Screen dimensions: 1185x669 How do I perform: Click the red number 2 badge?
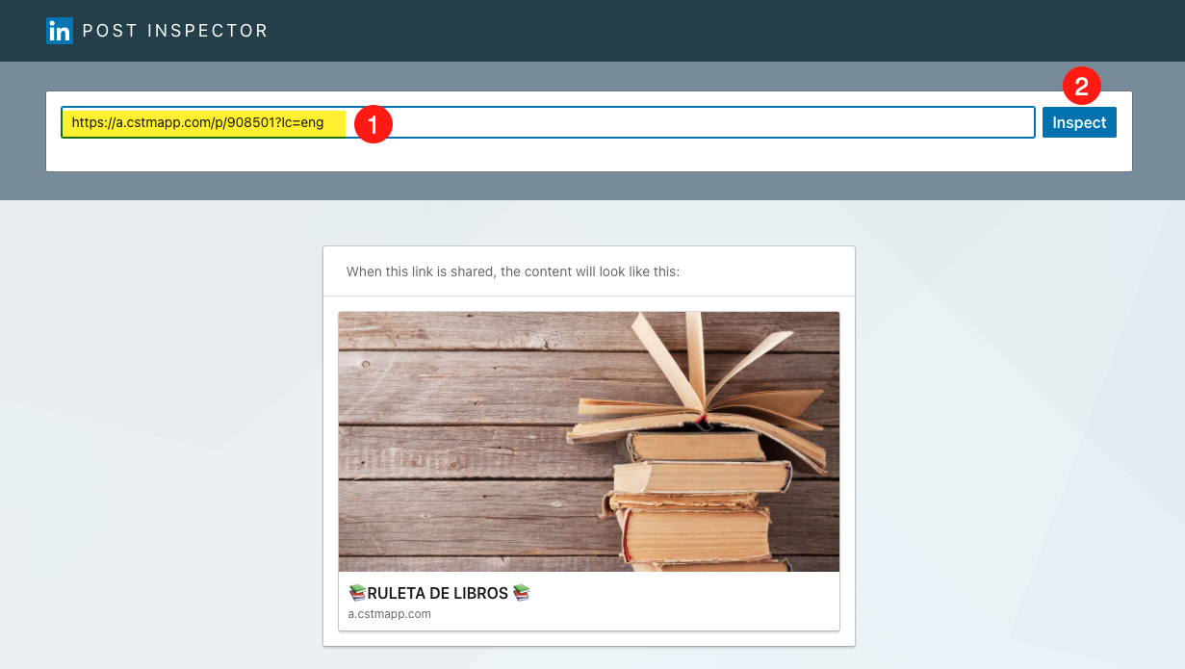[1081, 87]
